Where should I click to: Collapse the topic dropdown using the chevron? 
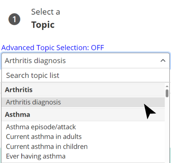click(163, 61)
